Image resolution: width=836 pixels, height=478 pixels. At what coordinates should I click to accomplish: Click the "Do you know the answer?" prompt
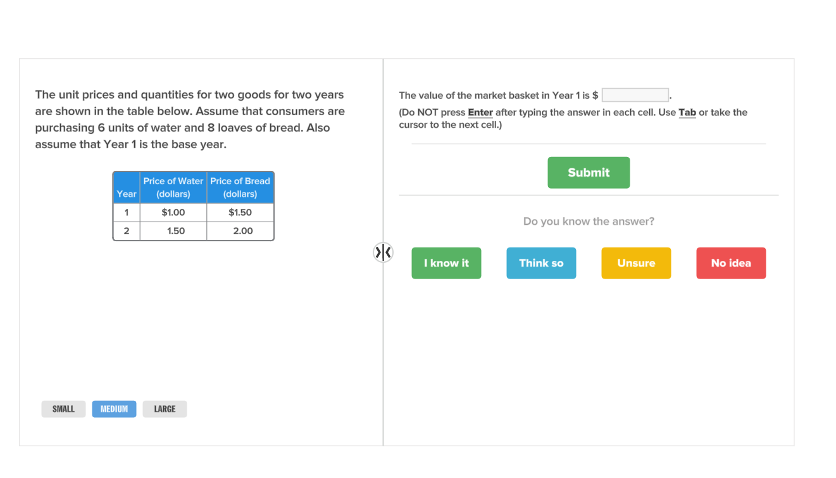589,221
